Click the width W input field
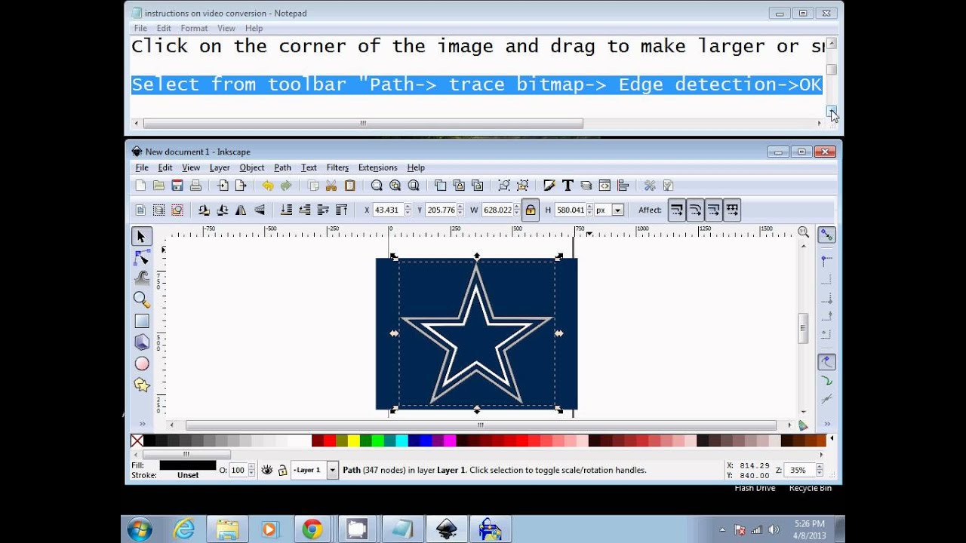Screen dimensions: 966x543 coord(497,210)
